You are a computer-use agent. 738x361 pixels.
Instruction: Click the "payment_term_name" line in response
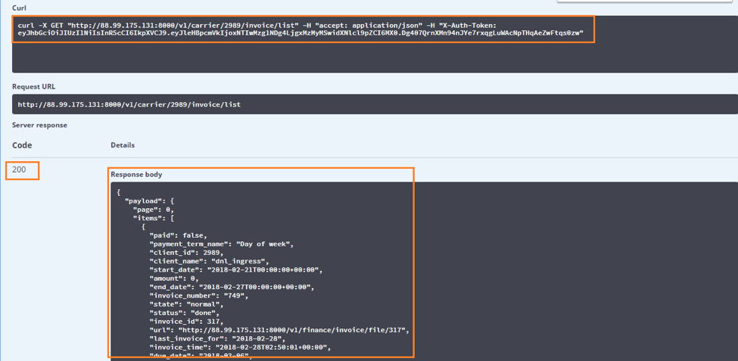coord(221,244)
